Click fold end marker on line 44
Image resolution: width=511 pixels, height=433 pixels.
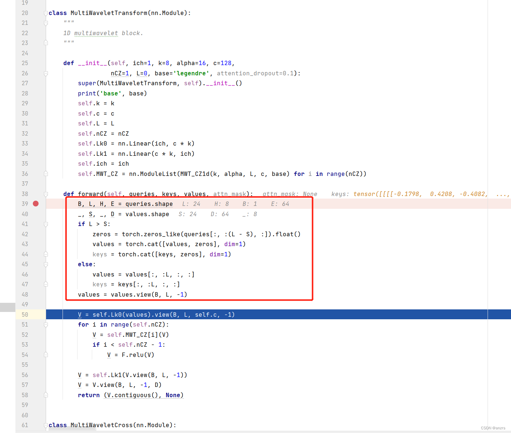click(46, 254)
